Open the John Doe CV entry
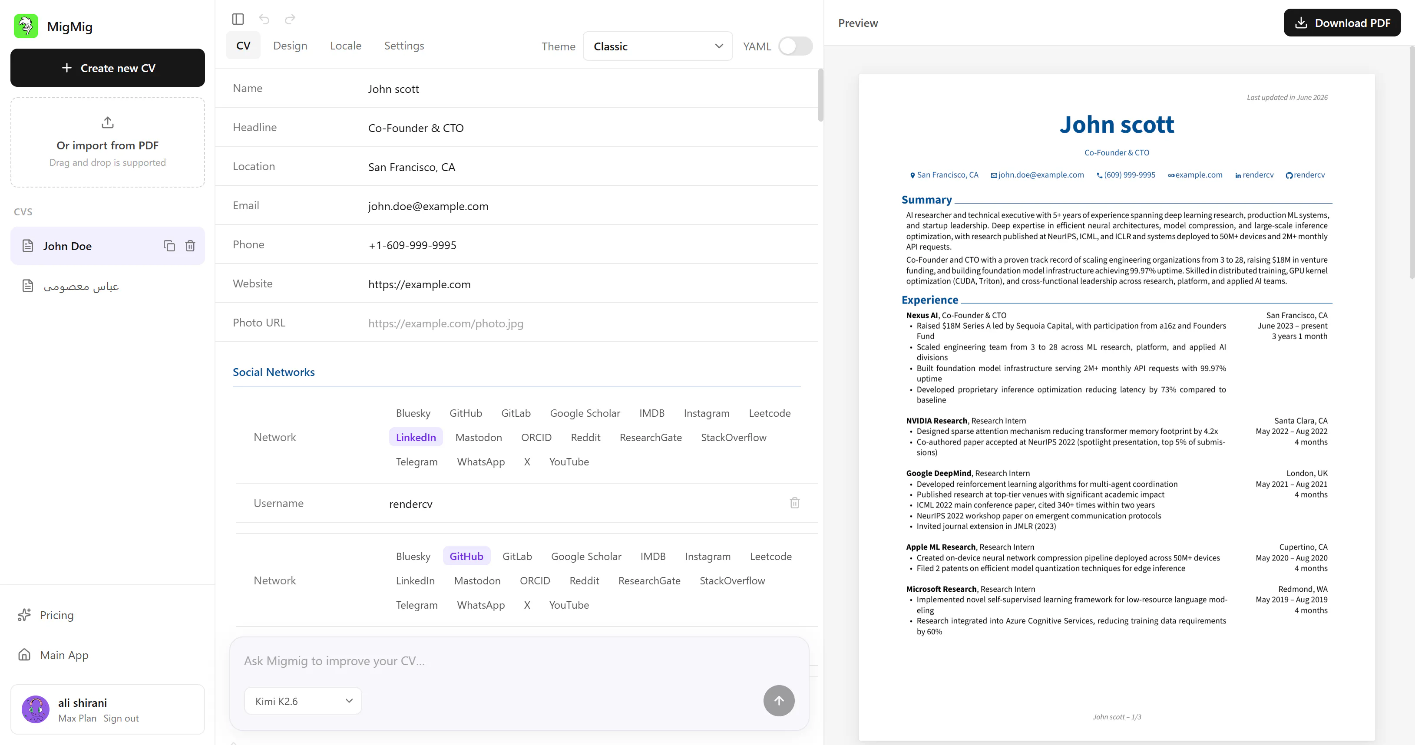Screen dimensions: 1415x745 pyautogui.click(x=108, y=246)
